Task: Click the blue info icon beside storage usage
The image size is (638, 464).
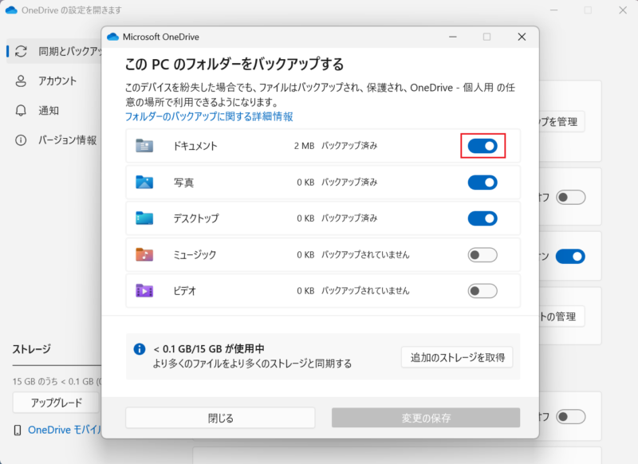Action: point(139,349)
